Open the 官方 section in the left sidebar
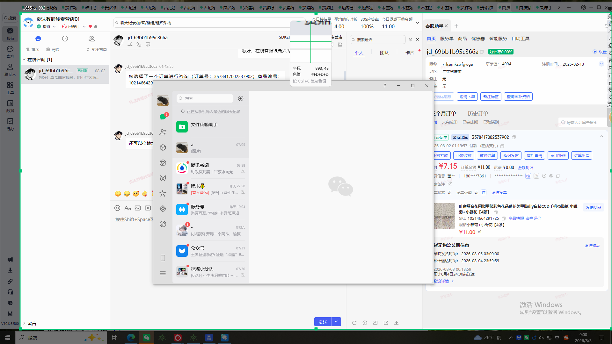Image resolution: width=612 pixels, height=344 pixels. pos(10,52)
